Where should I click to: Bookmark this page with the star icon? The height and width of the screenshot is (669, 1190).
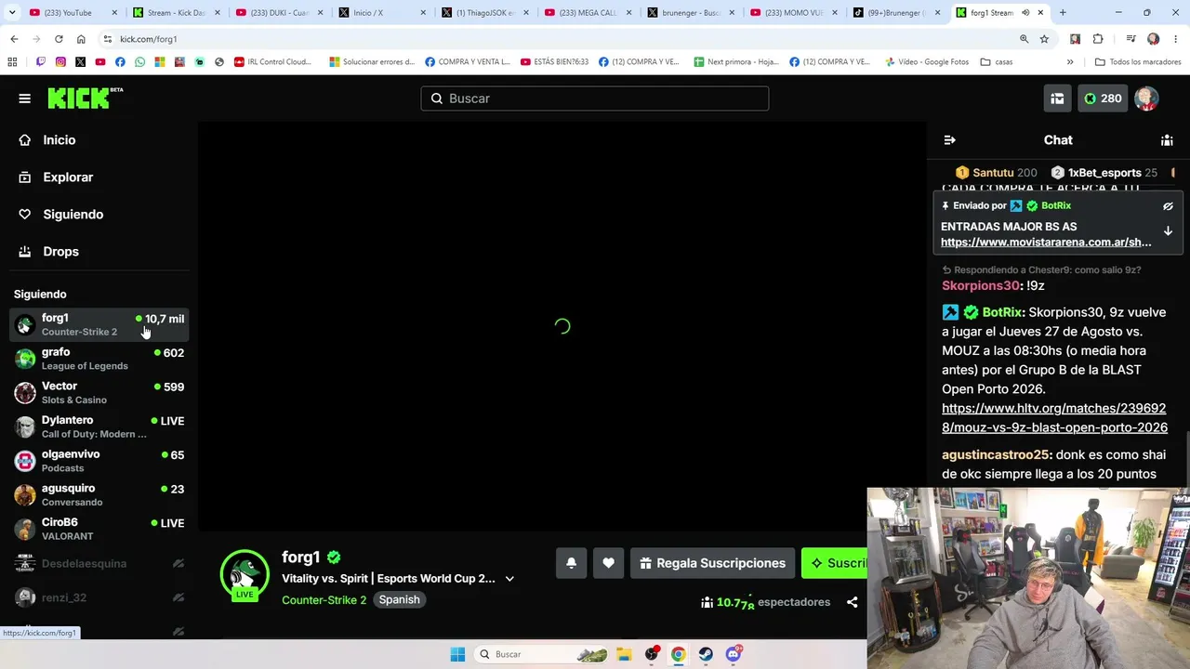pos(1044,39)
